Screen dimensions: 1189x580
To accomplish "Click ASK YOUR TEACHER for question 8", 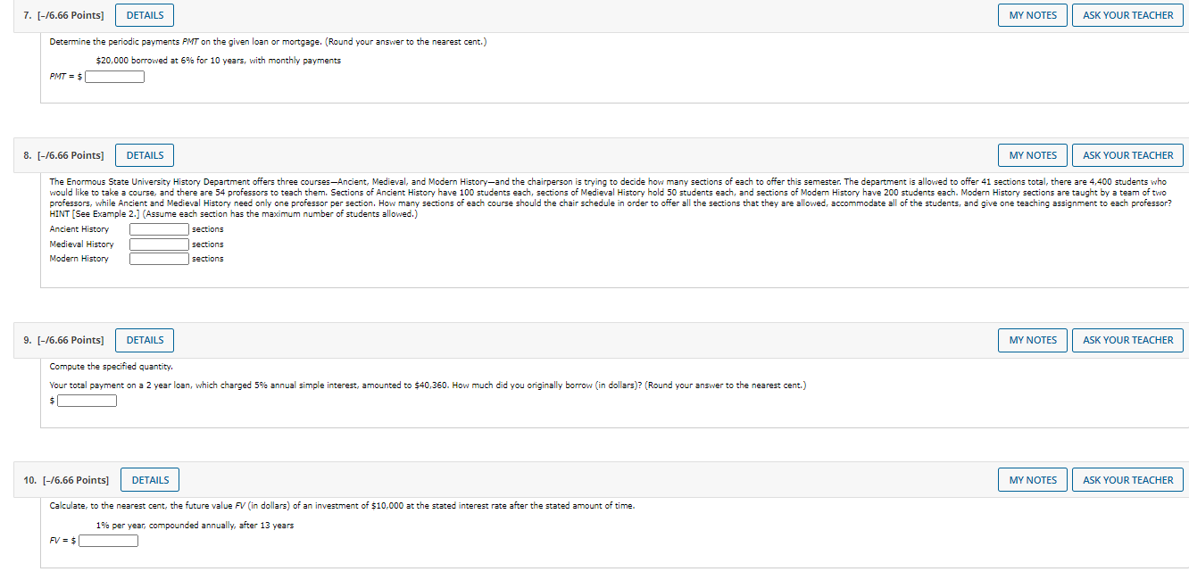I will (x=1128, y=155).
